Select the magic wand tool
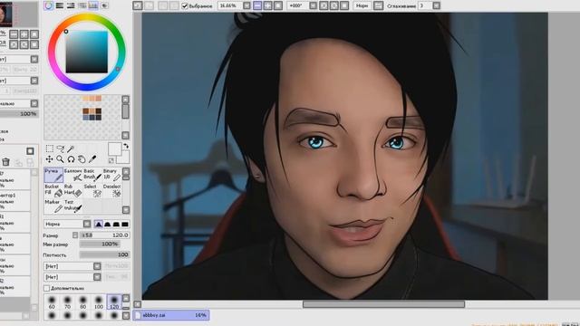580x326 pixels. (71, 149)
